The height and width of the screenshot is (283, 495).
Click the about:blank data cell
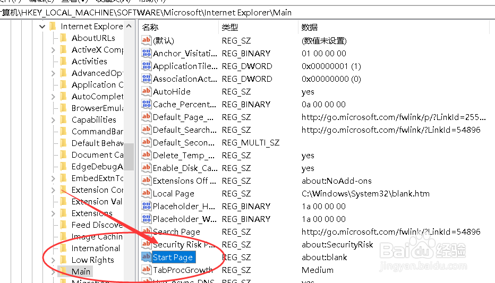(x=324, y=258)
